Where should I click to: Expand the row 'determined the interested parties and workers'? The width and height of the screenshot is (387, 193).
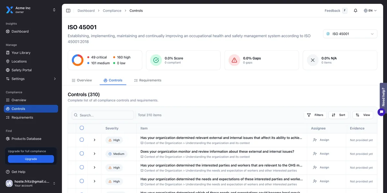94,168
